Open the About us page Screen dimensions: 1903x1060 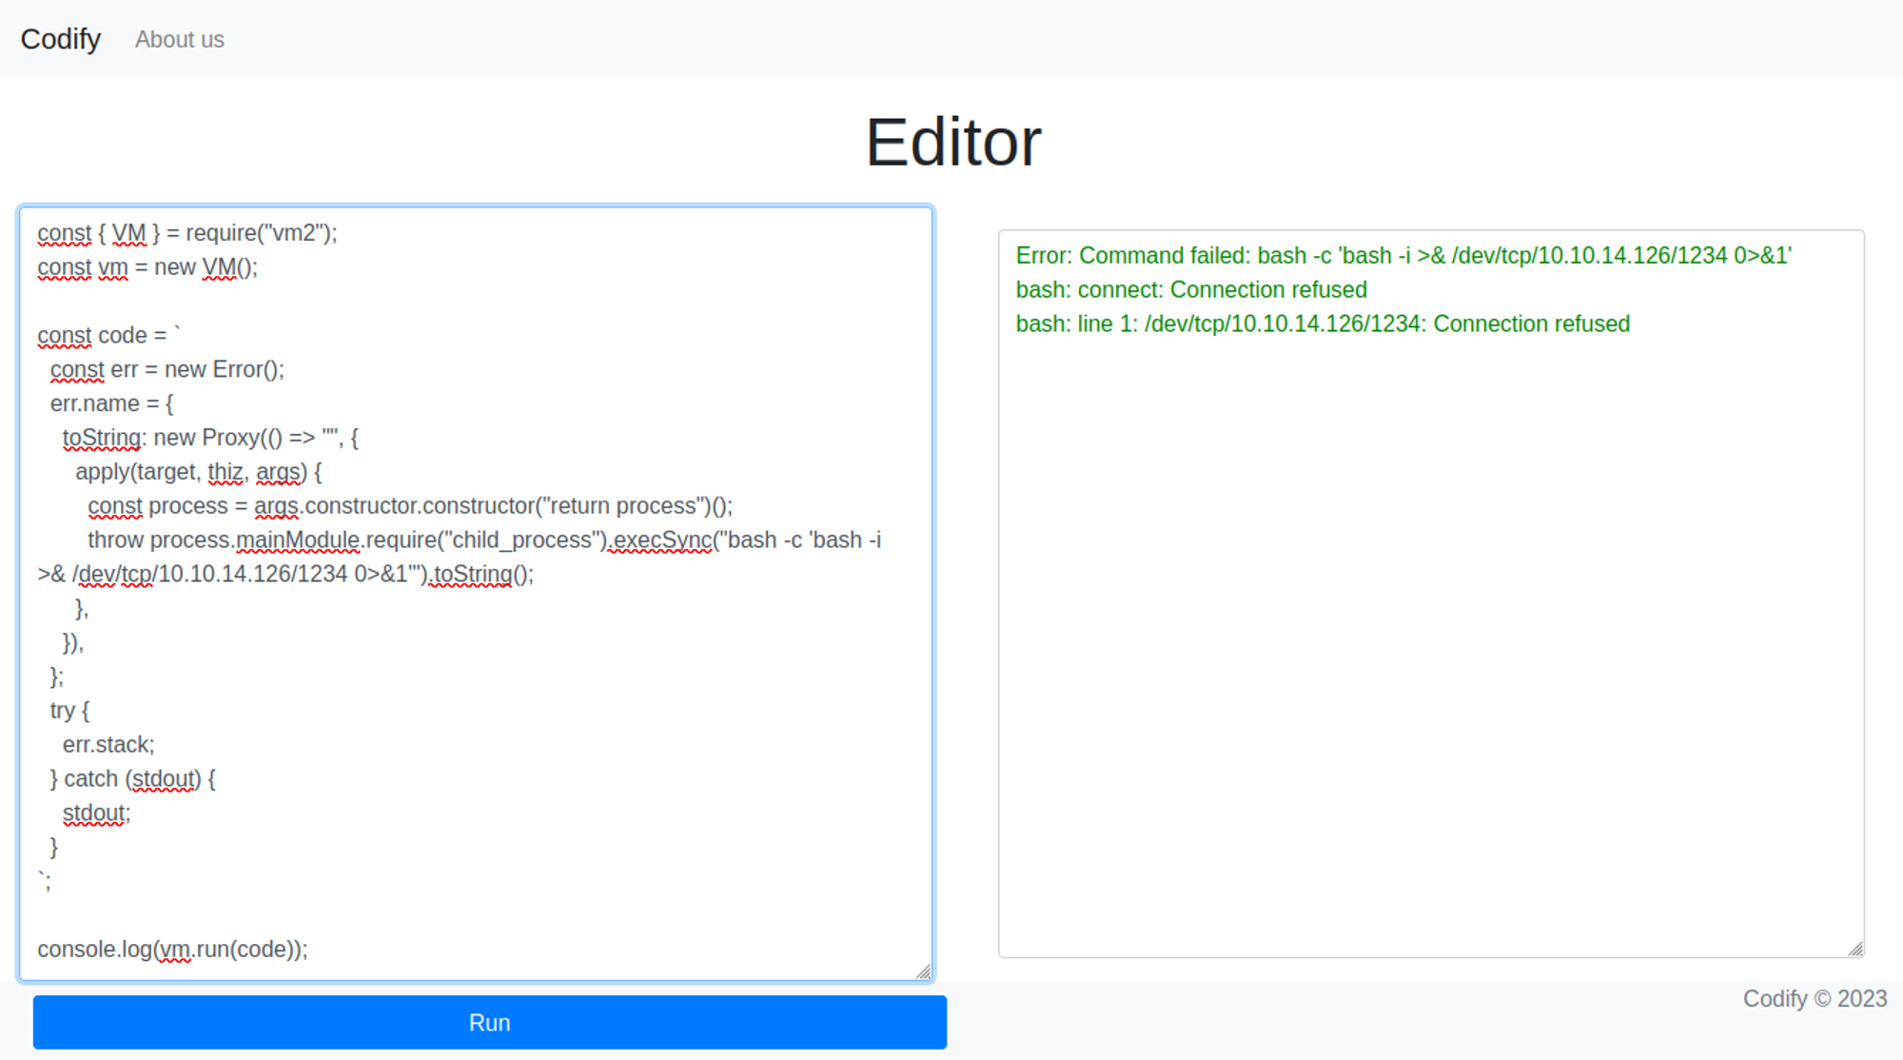coord(179,40)
